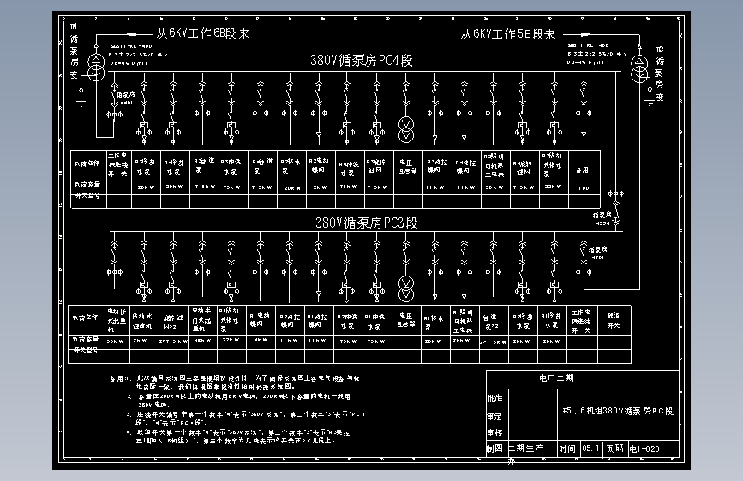Viewport: 743px width, 481px height.
Task: Click '电压互感器' cell in PC4 table
Action: point(408,166)
